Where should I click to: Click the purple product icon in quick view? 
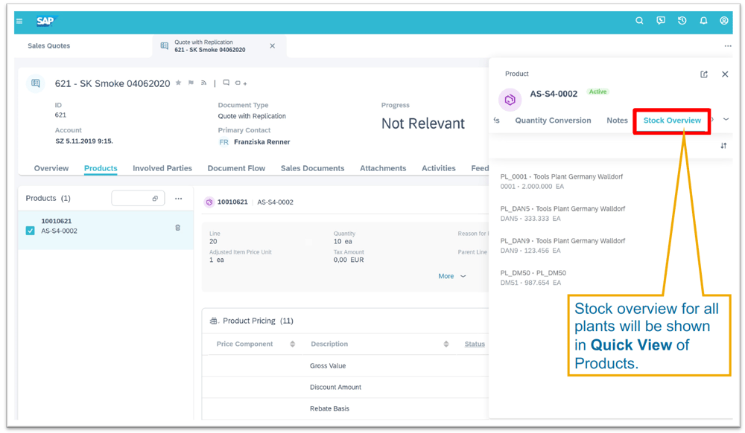[x=510, y=100]
